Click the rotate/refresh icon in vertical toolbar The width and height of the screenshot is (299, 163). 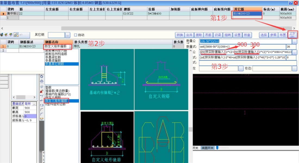tap(42, 76)
